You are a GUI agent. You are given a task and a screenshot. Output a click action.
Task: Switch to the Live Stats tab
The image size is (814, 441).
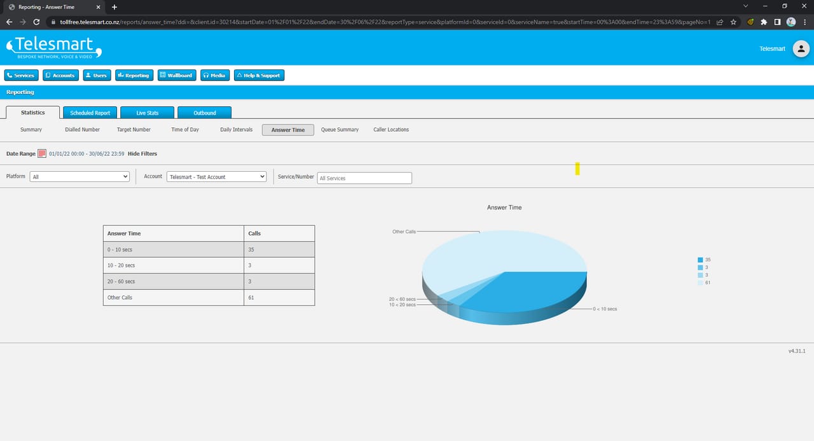click(148, 113)
